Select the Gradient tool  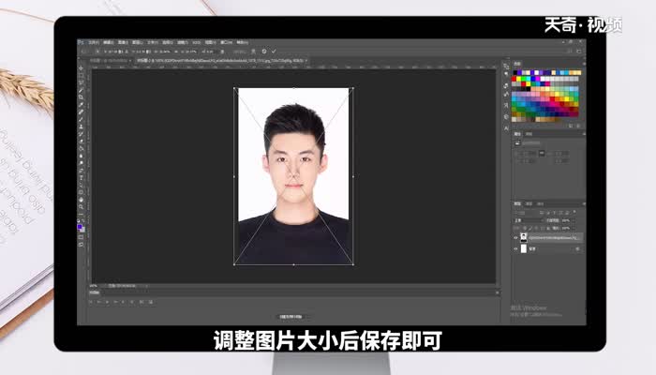click(x=81, y=148)
